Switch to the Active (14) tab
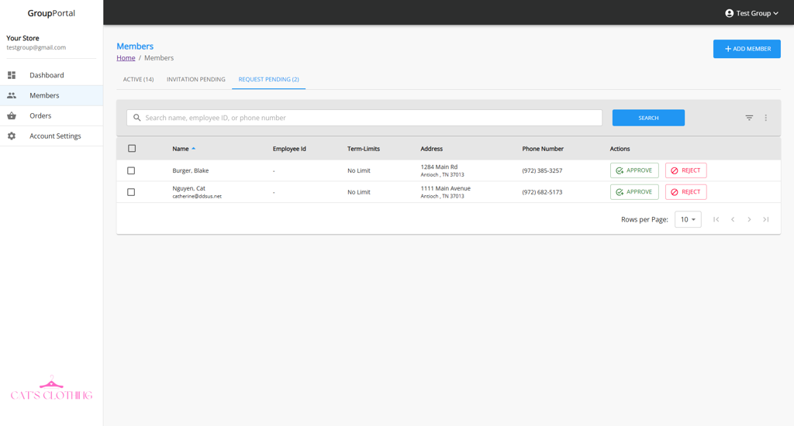This screenshot has height=426, width=794. [x=138, y=79]
